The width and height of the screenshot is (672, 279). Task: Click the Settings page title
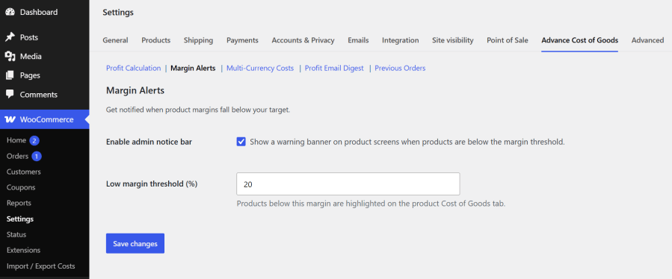click(x=118, y=13)
